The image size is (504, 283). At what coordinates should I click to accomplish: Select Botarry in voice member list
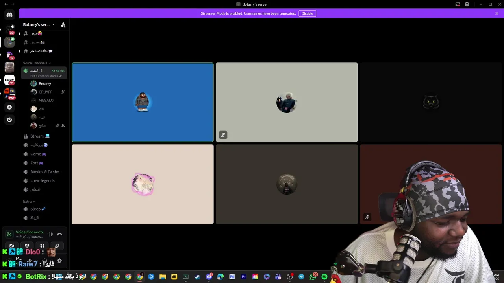point(44,84)
